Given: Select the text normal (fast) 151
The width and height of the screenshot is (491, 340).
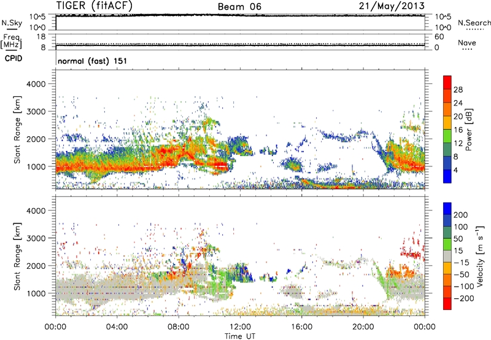Looking at the screenshot, I should [x=93, y=61].
